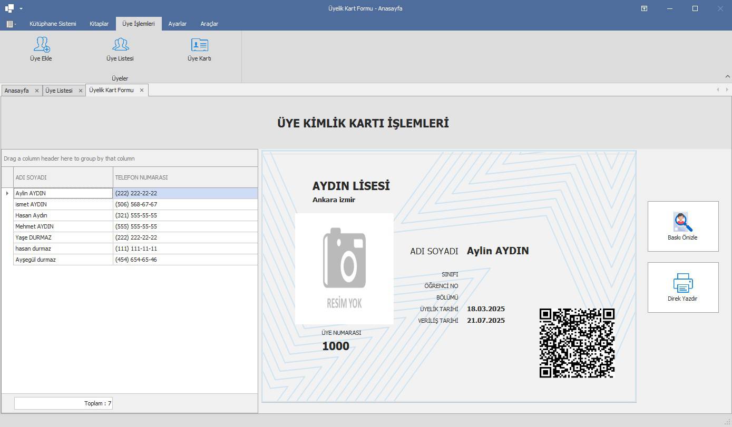Screen dimensions: 732x427
Task: Open the application menu icon left of Kütüphane Sistemi
Action: point(11,24)
